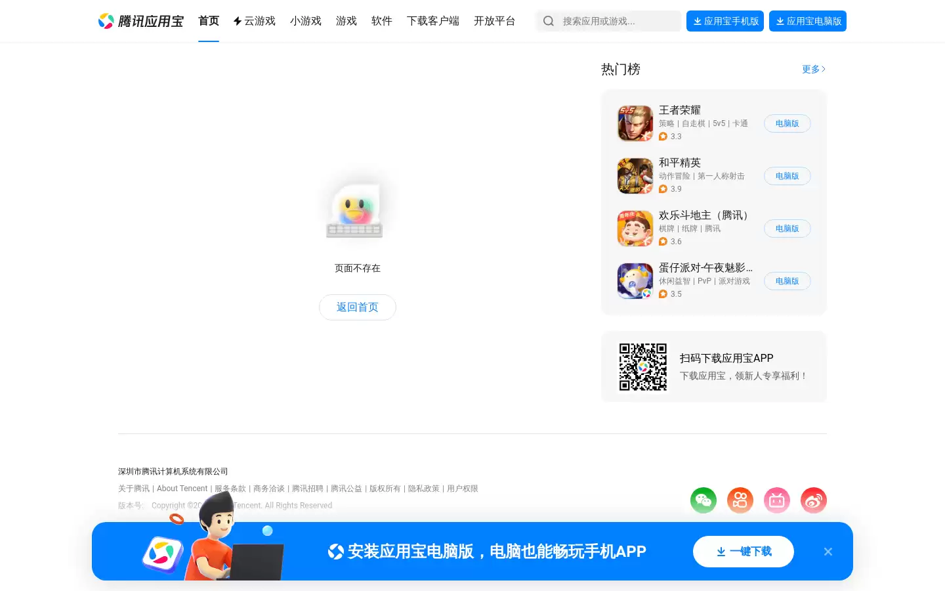Open the 游戏 nav item
The height and width of the screenshot is (591, 945).
346,21
